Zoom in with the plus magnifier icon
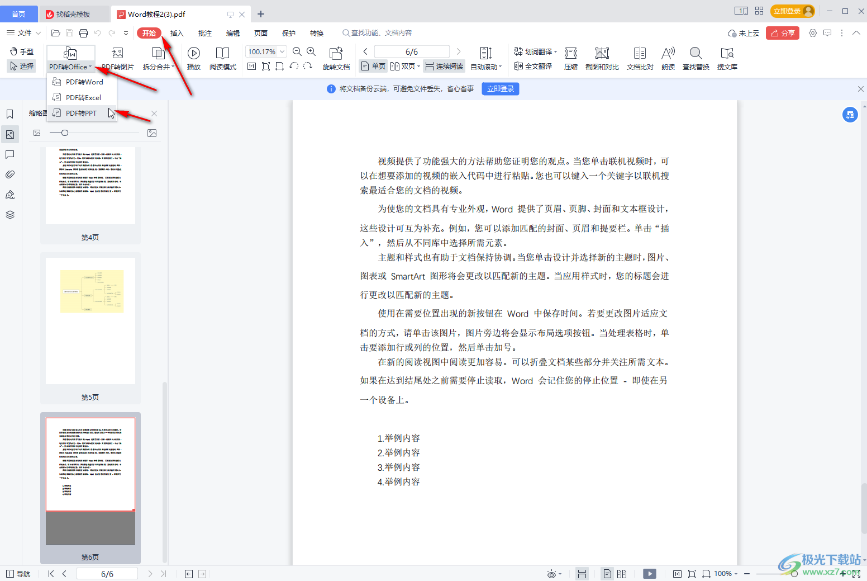 point(311,51)
